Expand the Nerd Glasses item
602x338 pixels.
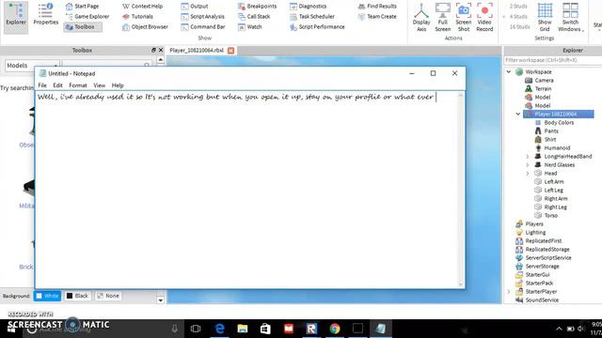click(x=528, y=165)
